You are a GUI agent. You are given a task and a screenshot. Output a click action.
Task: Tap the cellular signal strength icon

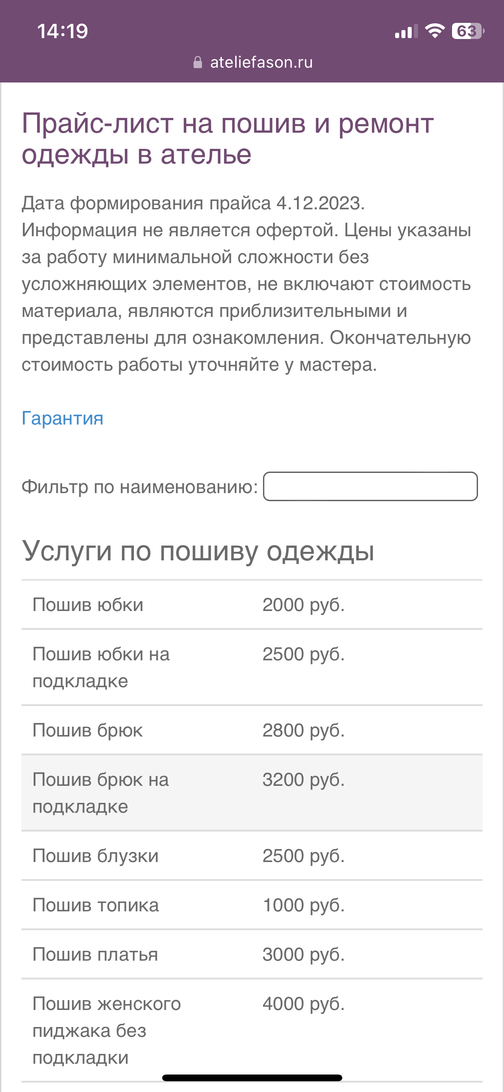[x=406, y=31]
